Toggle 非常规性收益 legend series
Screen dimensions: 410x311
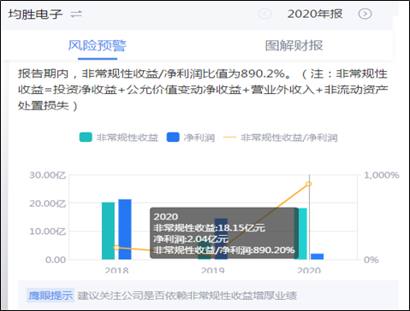[119, 138]
